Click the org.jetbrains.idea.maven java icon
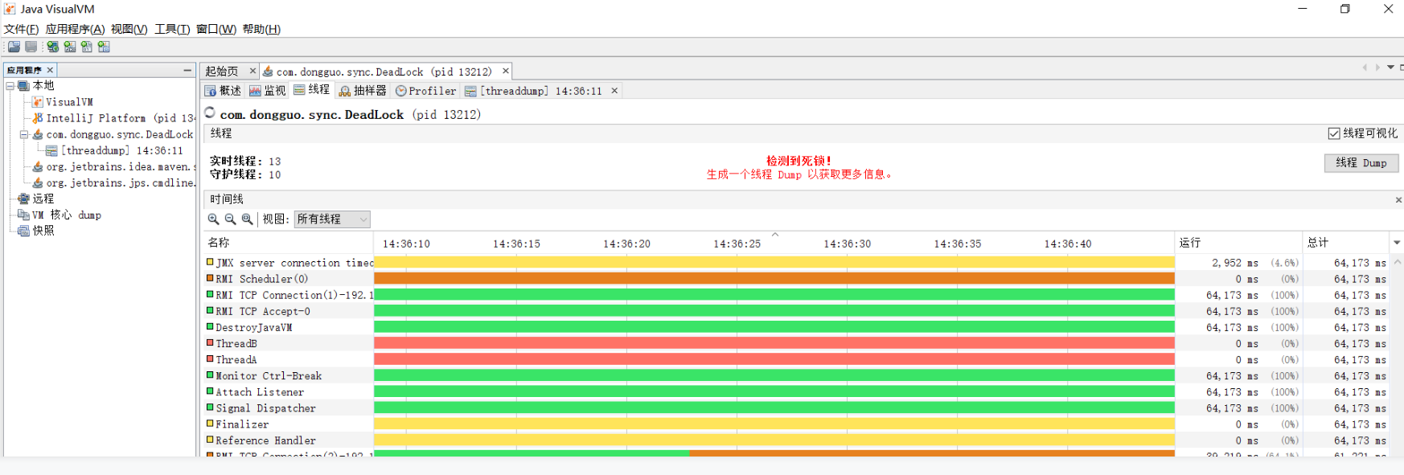Screen dimensions: 1404x475 pyautogui.click(x=38, y=166)
